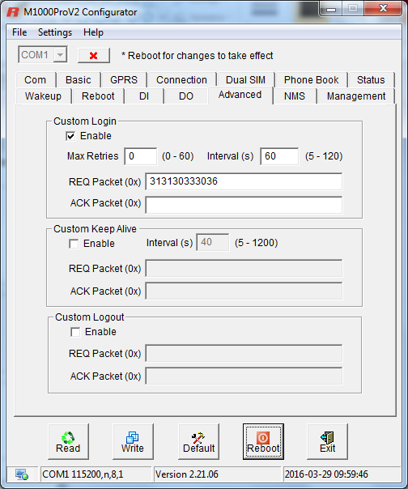Switch to the Phone Book tab
Image resolution: width=408 pixels, height=489 pixels.
click(x=312, y=80)
